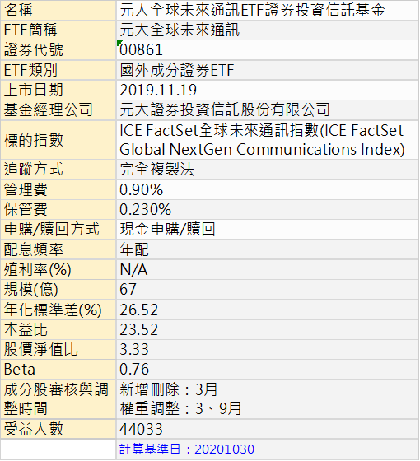Select the value 國外成分證券ETF
The height and width of the screenshot is (461, 420).
(x=177, y=70)
